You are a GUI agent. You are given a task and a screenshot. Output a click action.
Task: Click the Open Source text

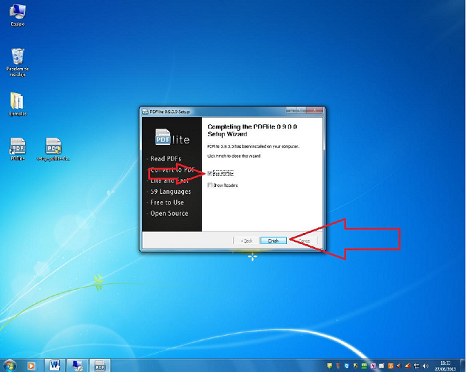coord(169,214)
